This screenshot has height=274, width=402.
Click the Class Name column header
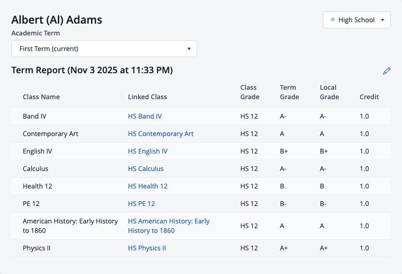pos(41,97)
